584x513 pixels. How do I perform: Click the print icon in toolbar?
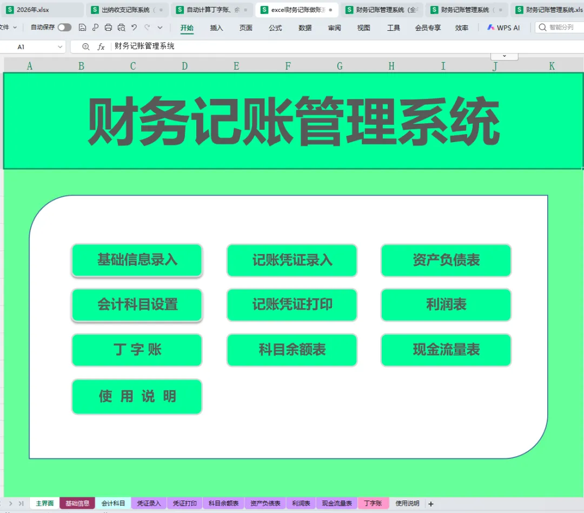108,28
